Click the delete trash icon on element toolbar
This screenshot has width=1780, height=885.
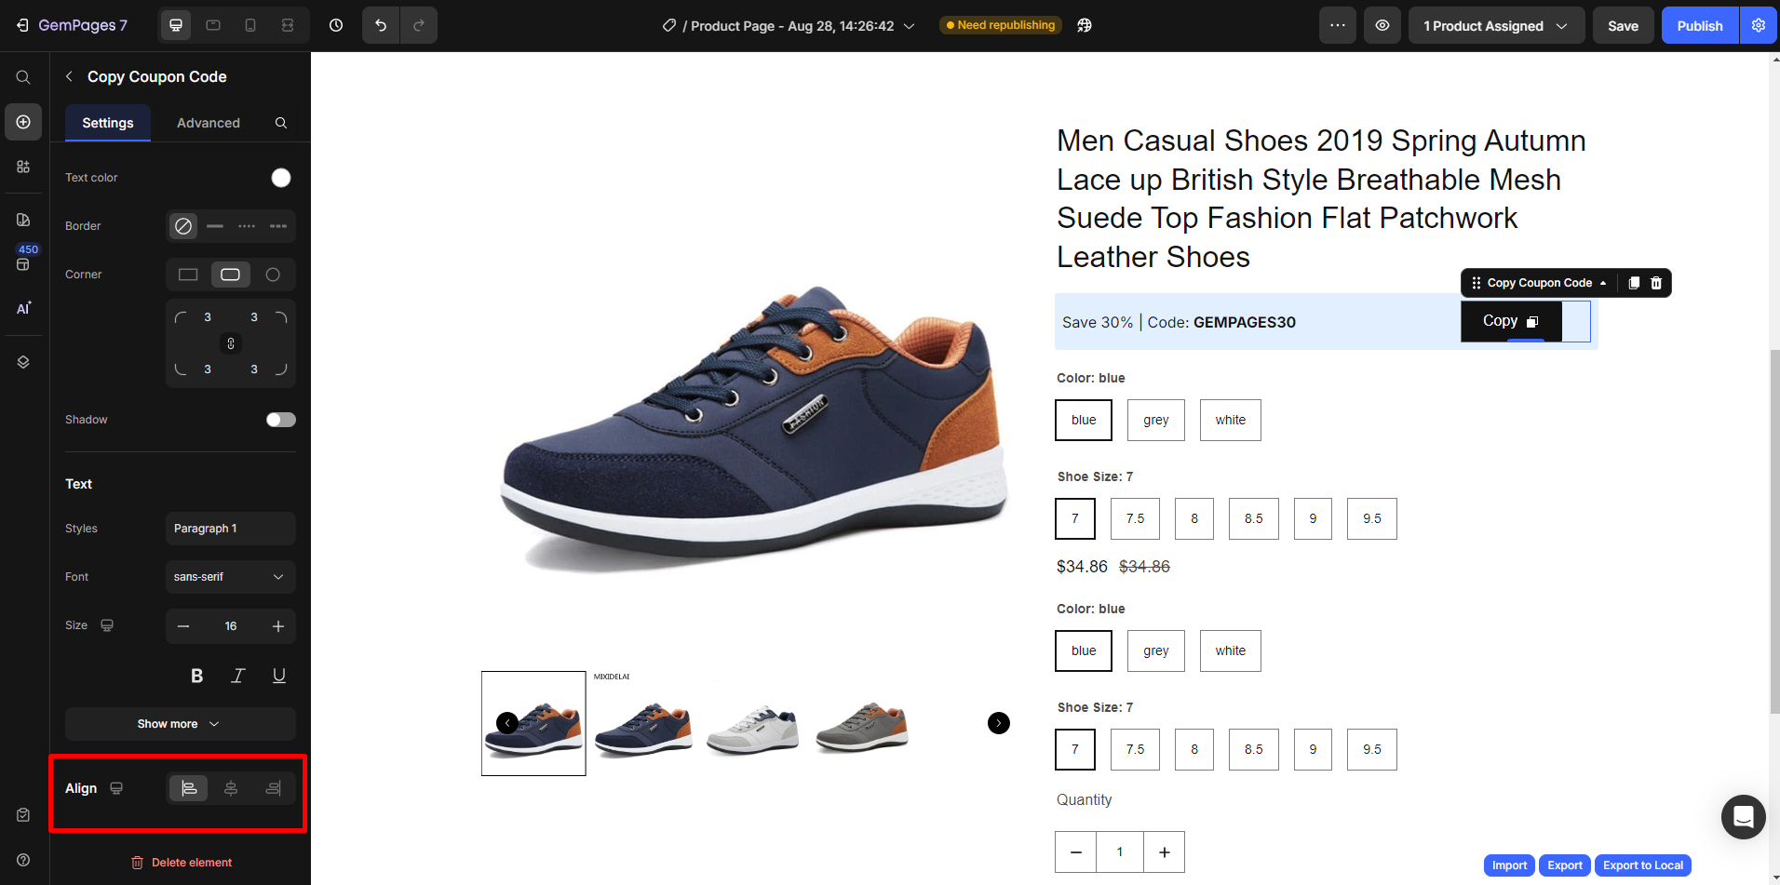pos(1656,283)
